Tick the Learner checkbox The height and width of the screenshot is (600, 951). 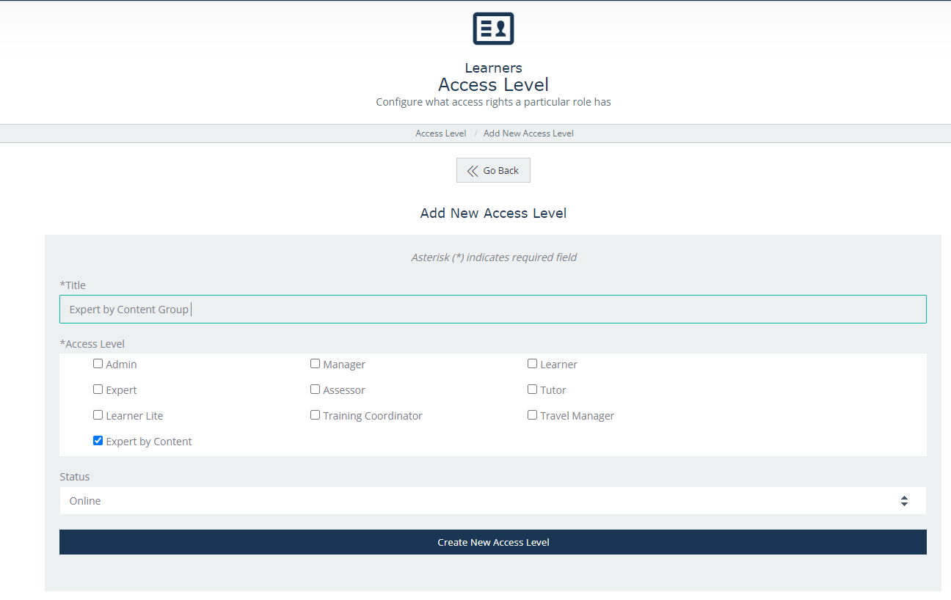click(x=532, y=364)
